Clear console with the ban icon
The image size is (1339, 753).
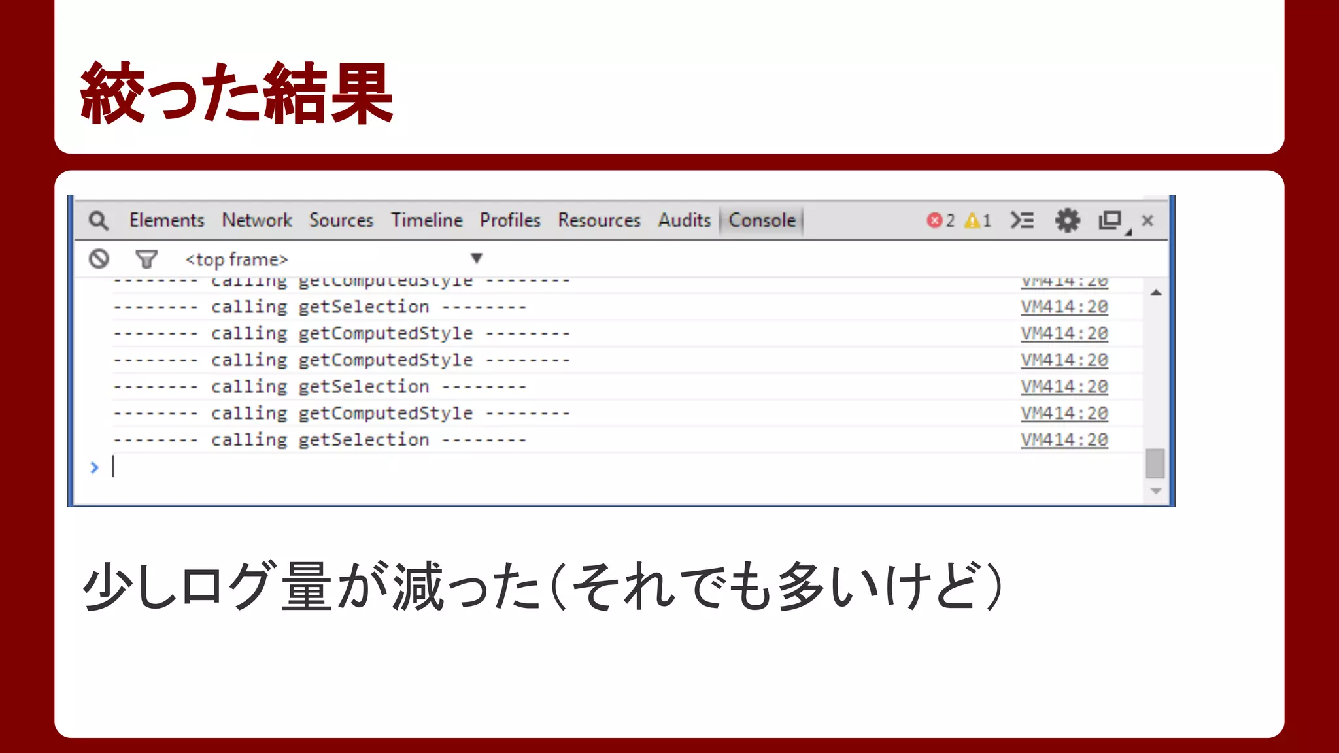click(x=99, y=259)
